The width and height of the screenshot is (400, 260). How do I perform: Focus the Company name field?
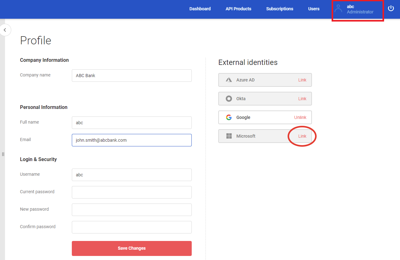(131, 76)
